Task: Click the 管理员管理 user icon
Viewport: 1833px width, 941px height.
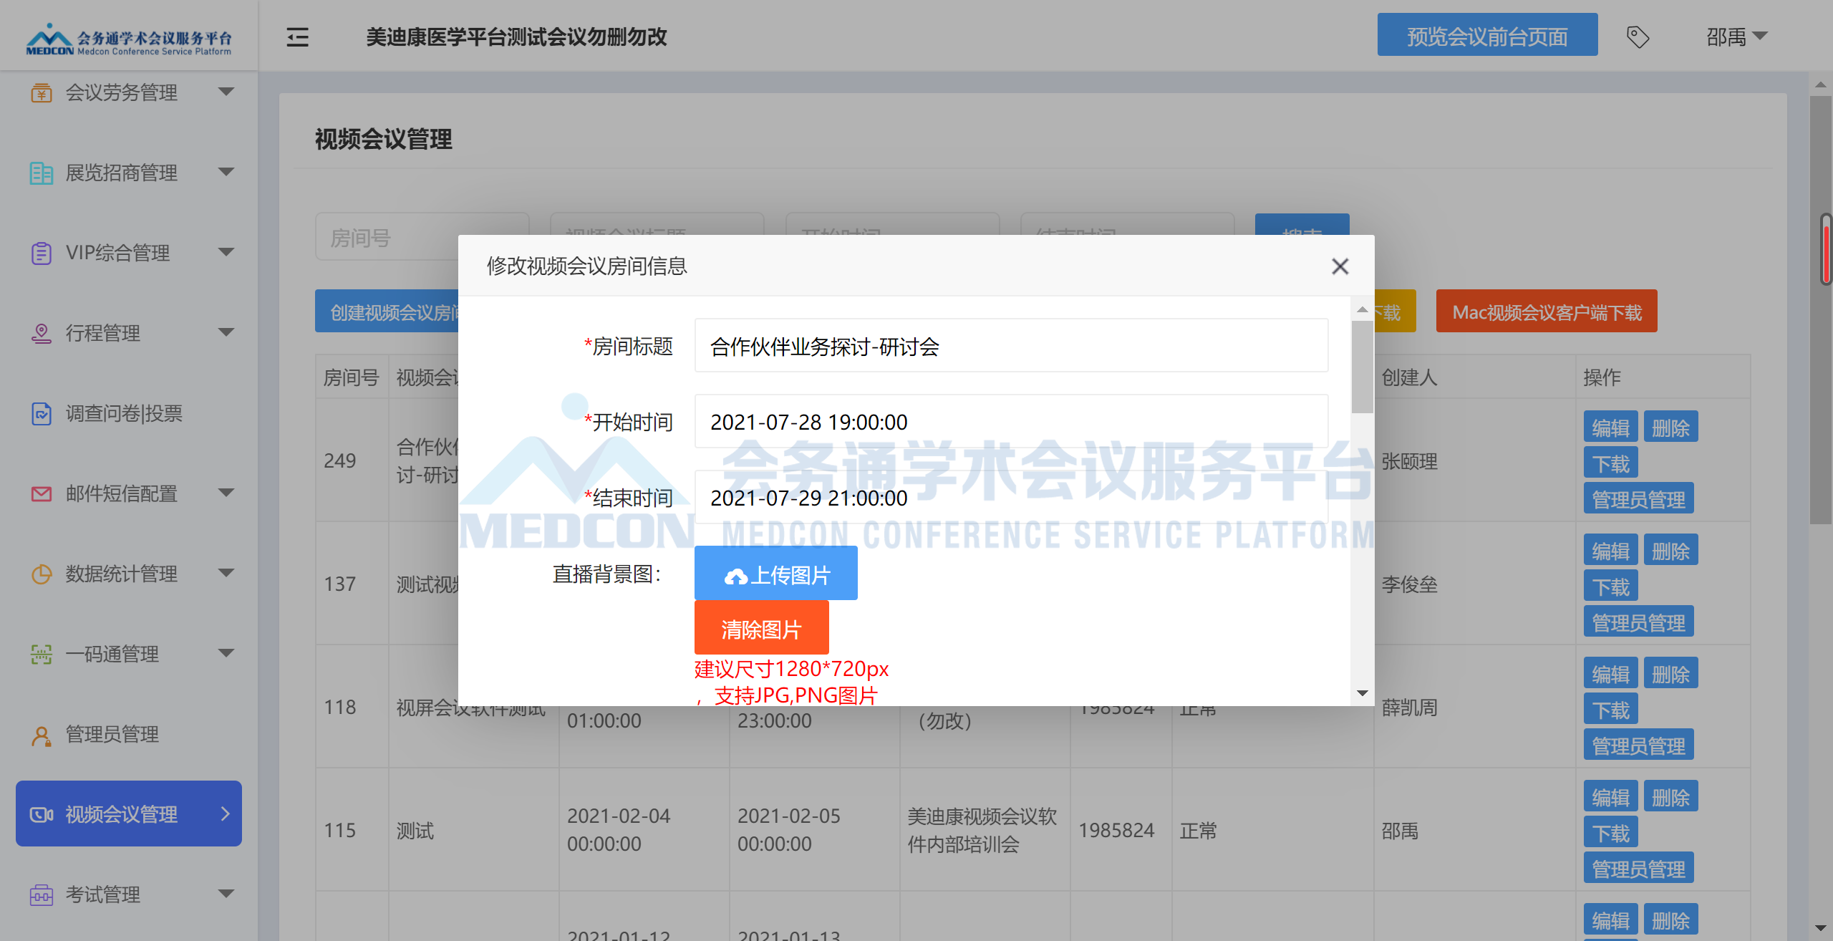Action: 42,735
